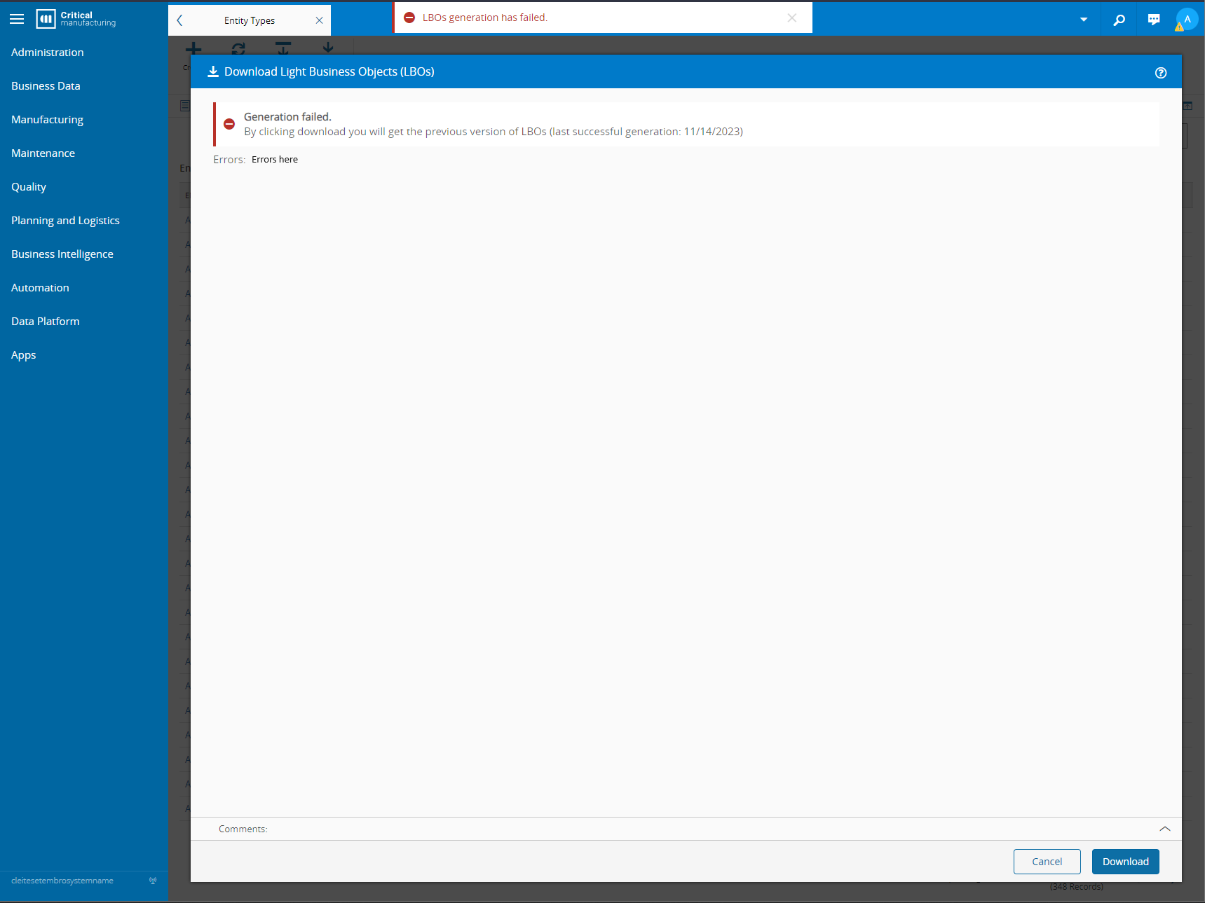
Task: Click the 'Comments:' label
Action: click(243, 829)
